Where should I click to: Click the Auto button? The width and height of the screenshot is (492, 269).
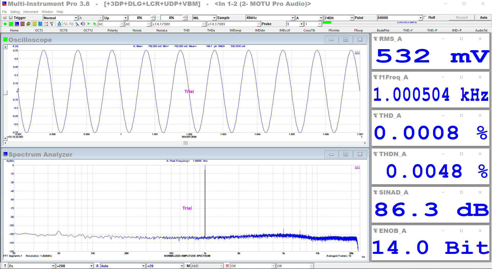[484, 17]
